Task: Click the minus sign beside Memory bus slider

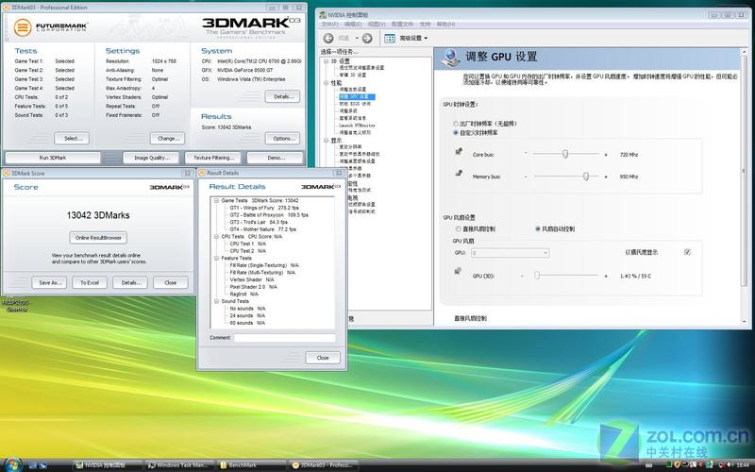Action: click(526, 177)
